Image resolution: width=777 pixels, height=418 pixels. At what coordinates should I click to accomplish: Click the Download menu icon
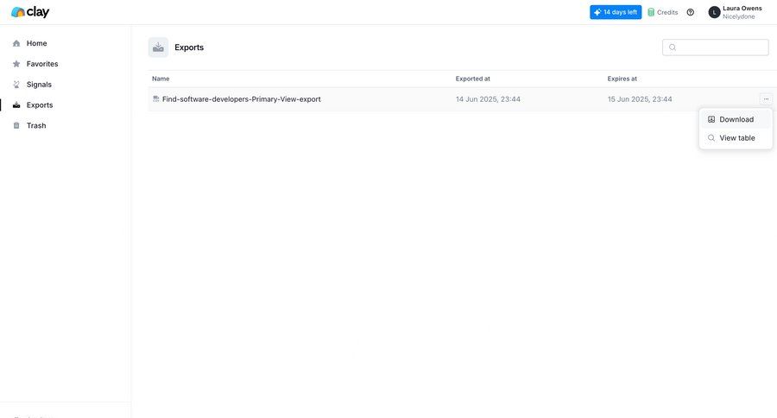point(711,119)
